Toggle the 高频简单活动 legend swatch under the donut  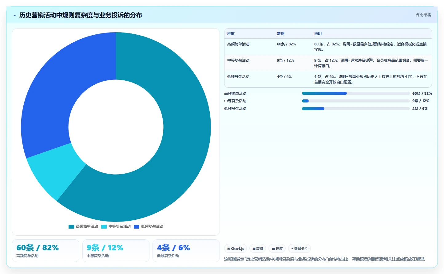click(x=71, y=227)
